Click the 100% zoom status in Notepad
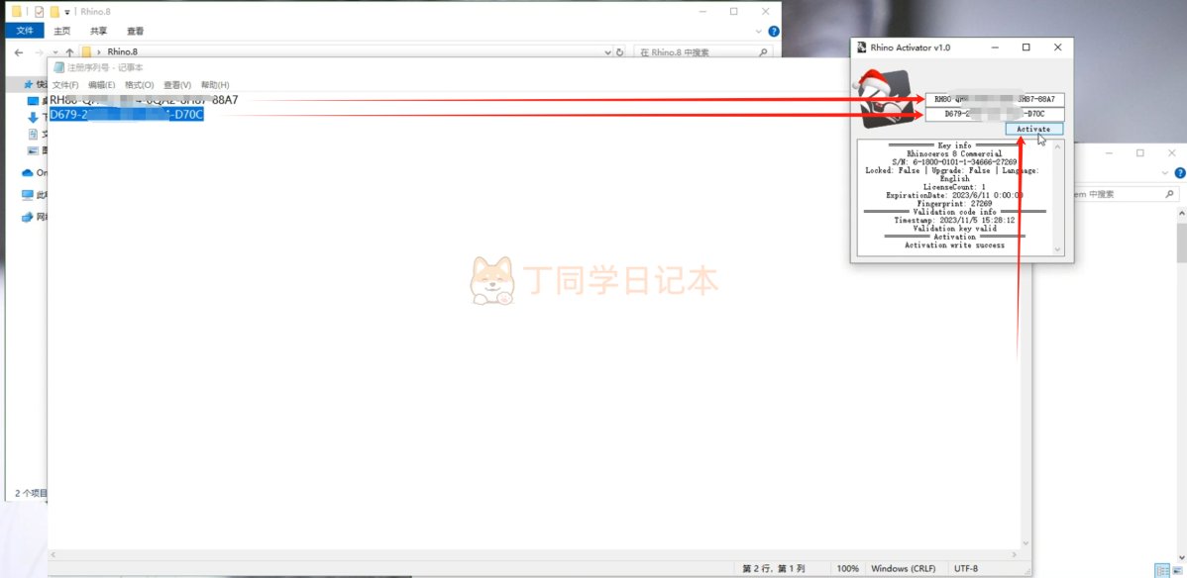The width and height of the screenshot is (1187, 578). pos(848,569)
